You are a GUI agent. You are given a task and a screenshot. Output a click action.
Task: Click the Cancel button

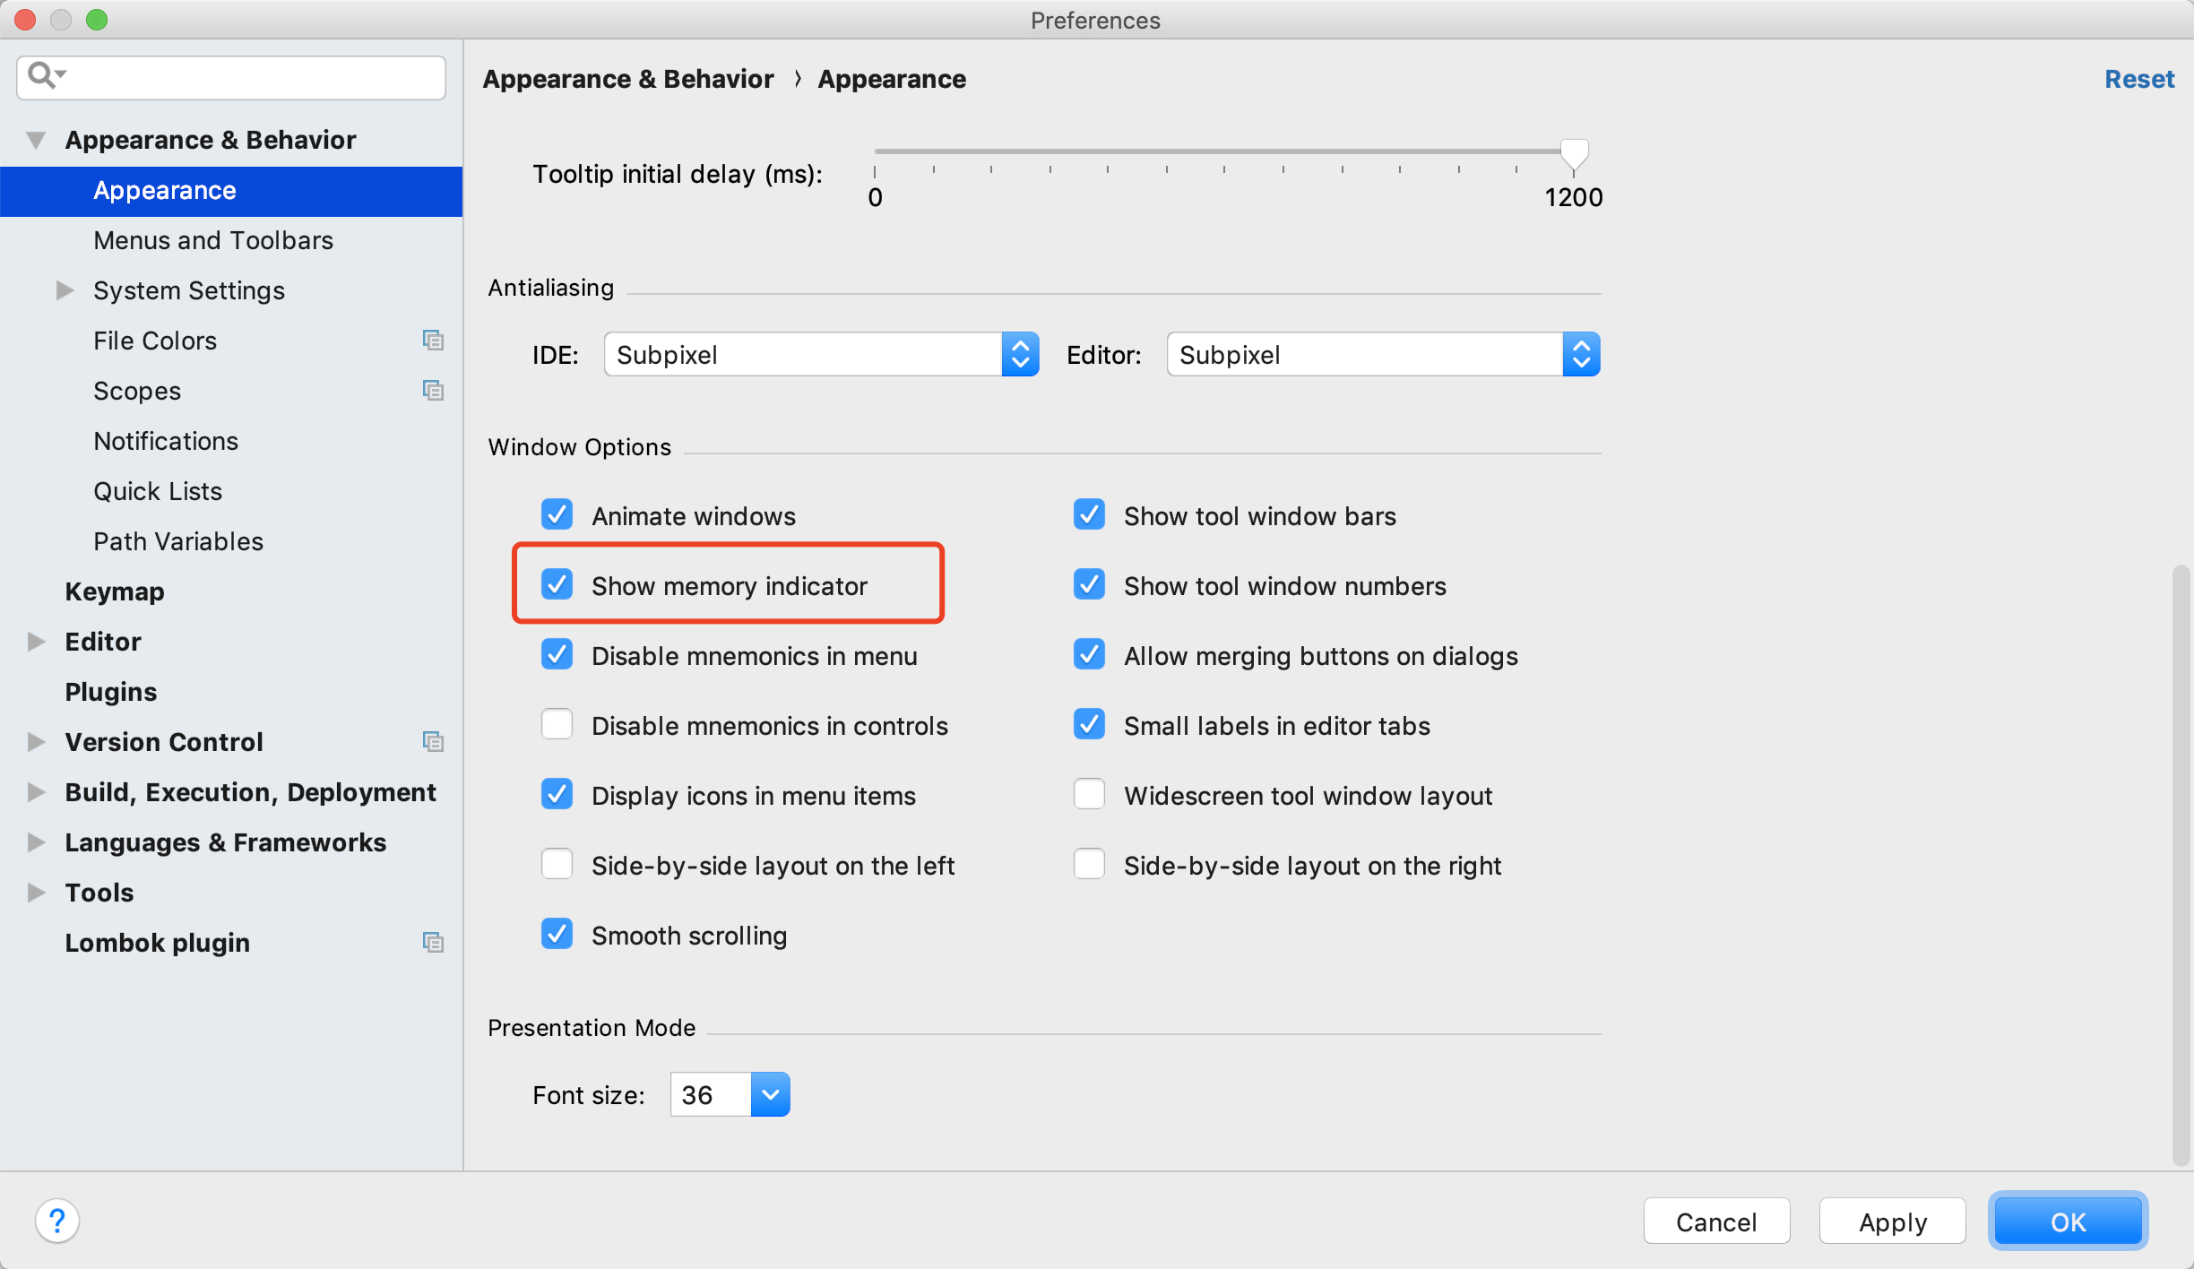click(x=1716, y=1222)
